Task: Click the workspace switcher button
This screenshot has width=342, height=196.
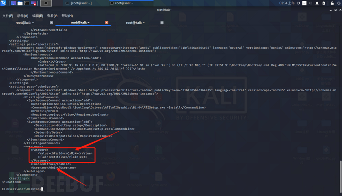Action: point(46,3)
